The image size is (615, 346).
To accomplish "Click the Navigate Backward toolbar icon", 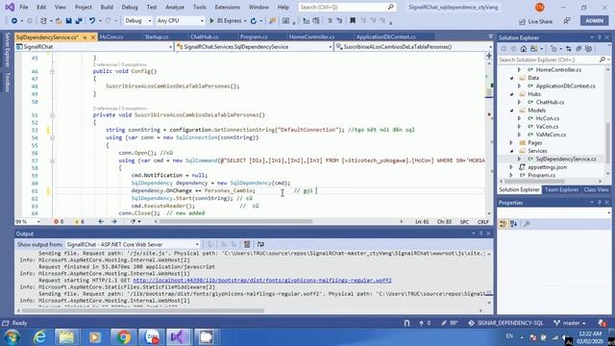I will pos(14,21).
